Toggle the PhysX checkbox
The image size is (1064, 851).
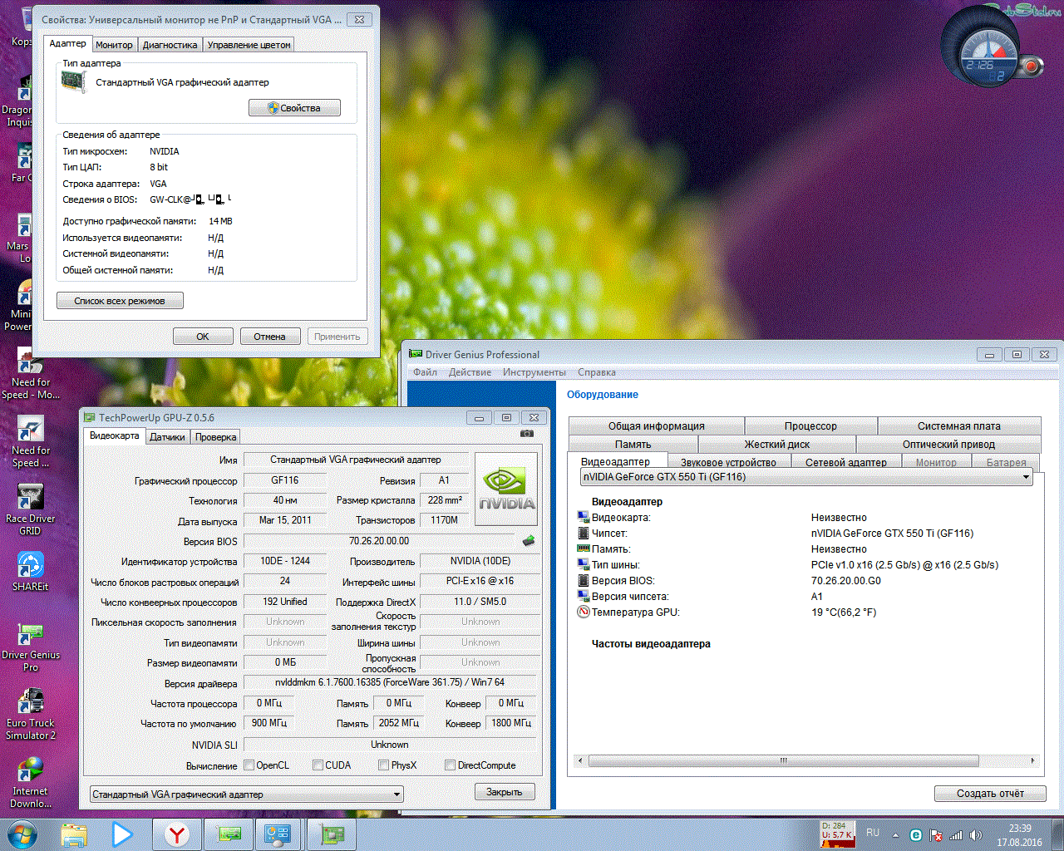[x=383, y=765]
